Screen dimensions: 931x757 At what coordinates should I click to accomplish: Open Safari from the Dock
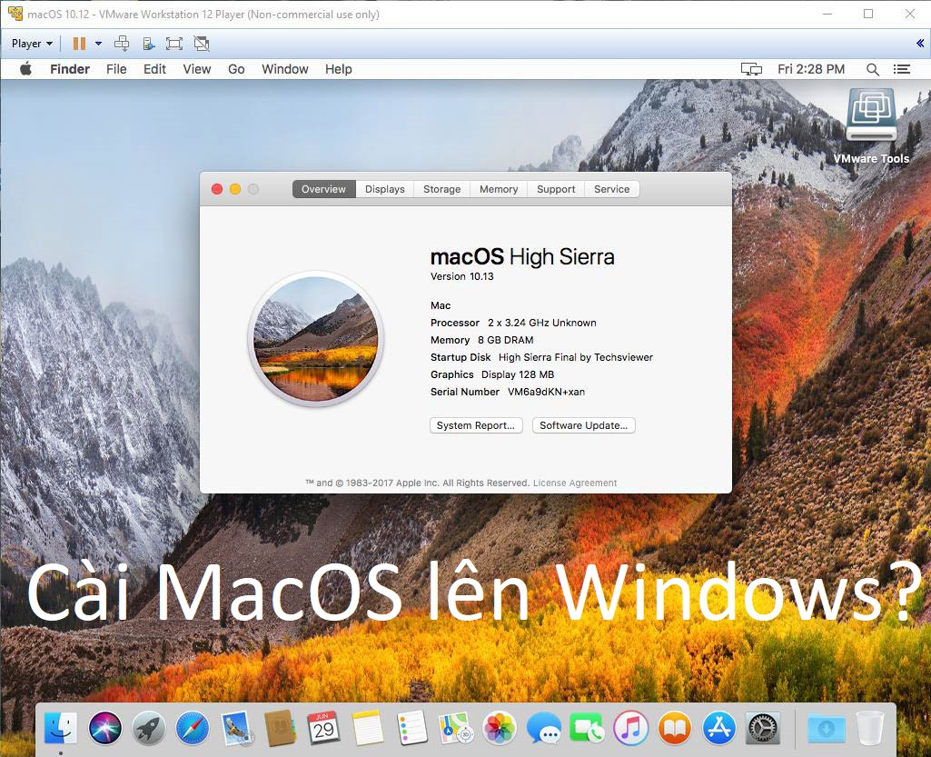192,728
